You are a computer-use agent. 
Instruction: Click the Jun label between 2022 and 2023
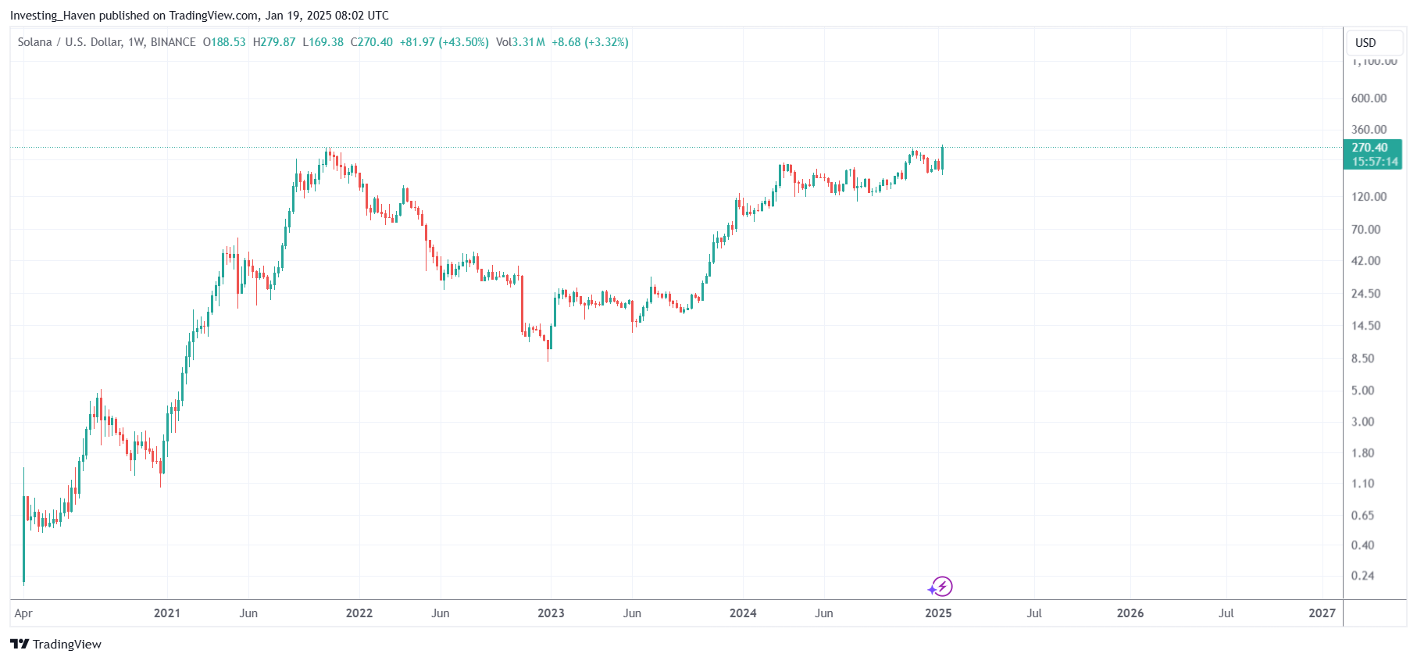click(441, 613)
